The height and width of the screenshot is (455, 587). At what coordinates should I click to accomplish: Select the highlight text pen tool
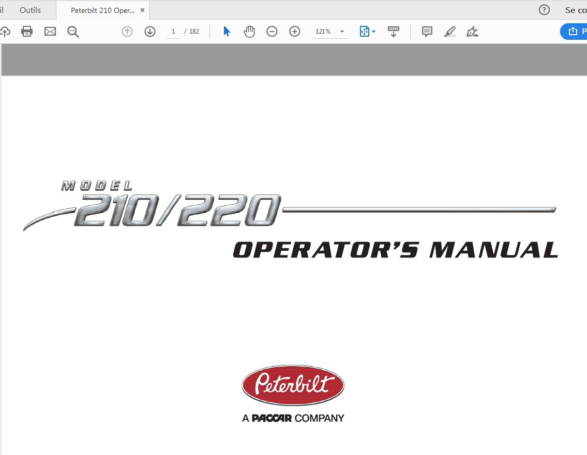(x=449, y=32)
